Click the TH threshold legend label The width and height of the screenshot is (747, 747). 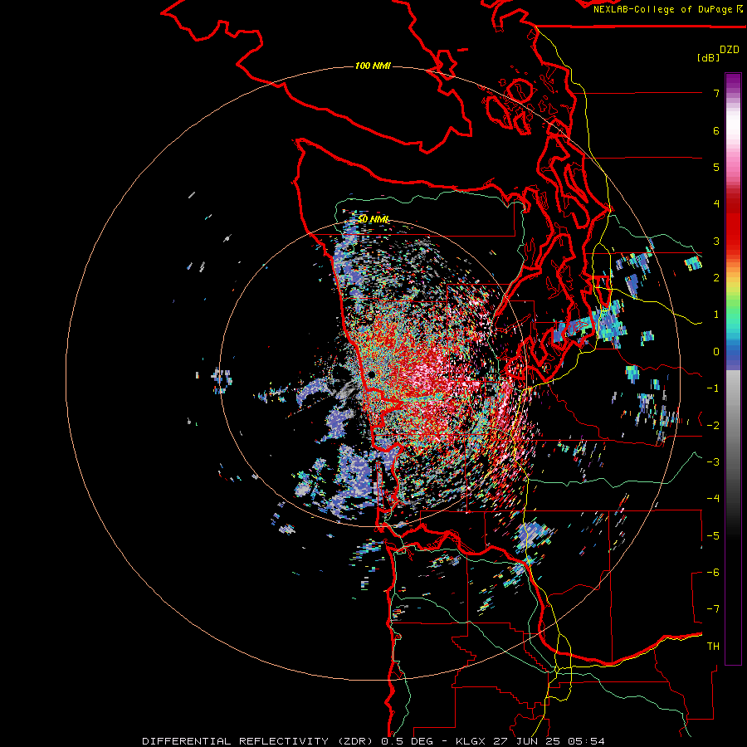pos(713,646)
